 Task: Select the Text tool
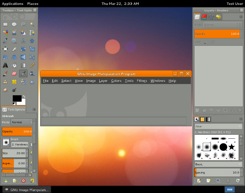click(5, 65)
